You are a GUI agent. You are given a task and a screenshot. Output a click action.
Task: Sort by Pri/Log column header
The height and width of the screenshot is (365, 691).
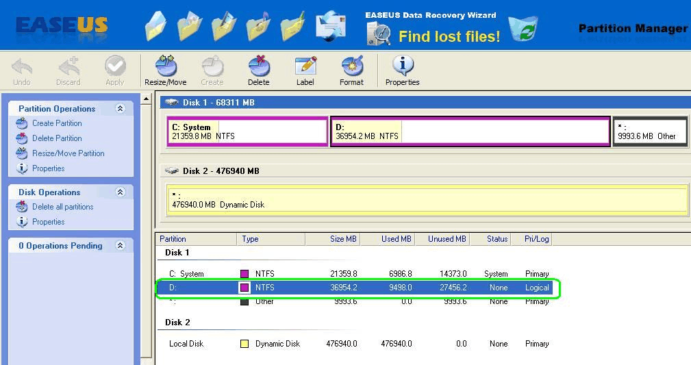(x=531, y=239)
